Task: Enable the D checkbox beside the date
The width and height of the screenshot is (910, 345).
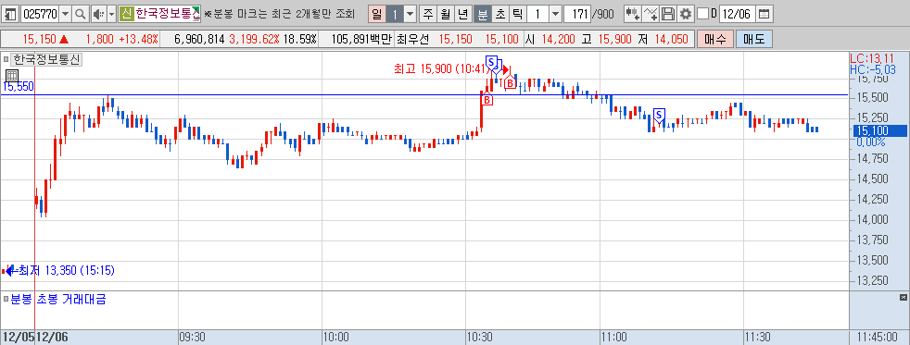Action: coord(702,14)
